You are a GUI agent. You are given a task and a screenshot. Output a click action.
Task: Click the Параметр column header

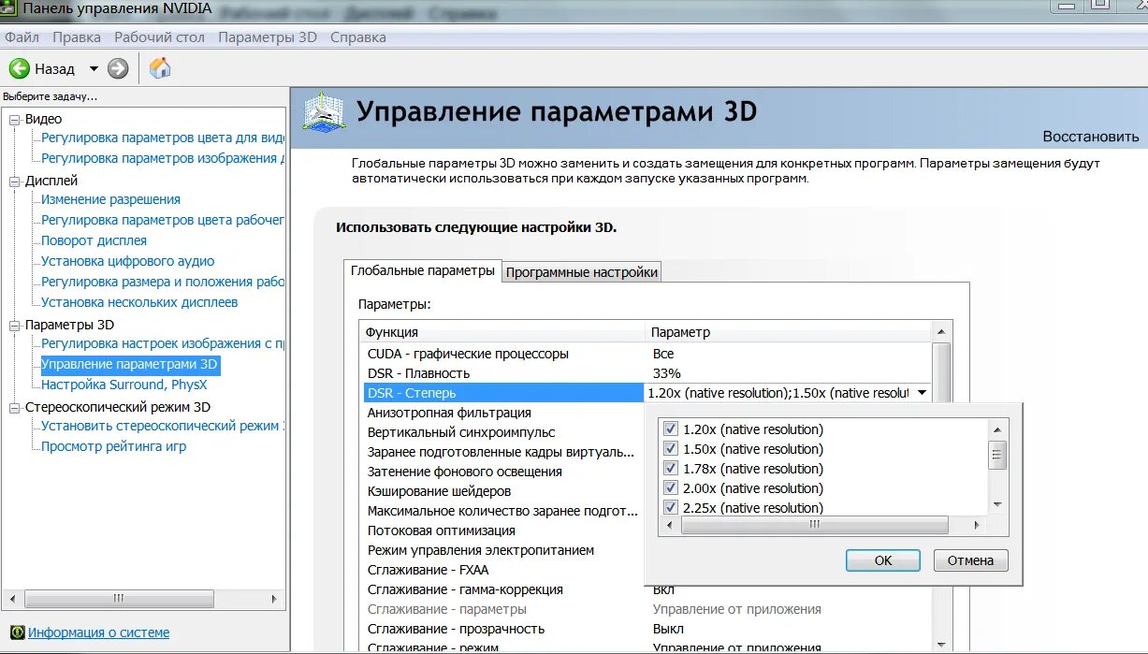tap(790, 332)
